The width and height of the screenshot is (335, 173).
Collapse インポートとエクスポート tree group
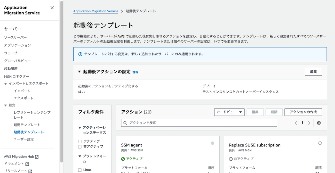(5, 84)
